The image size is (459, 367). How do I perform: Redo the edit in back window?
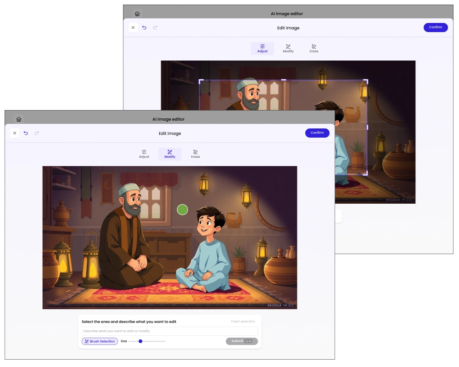point(155,28)
